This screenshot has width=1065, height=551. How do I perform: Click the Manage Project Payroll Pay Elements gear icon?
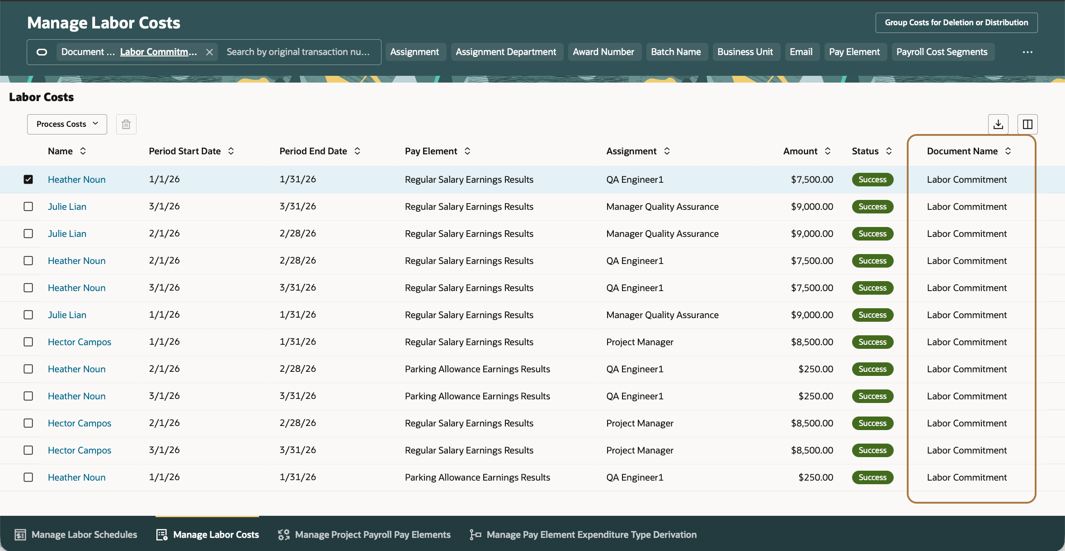point(283,534)
